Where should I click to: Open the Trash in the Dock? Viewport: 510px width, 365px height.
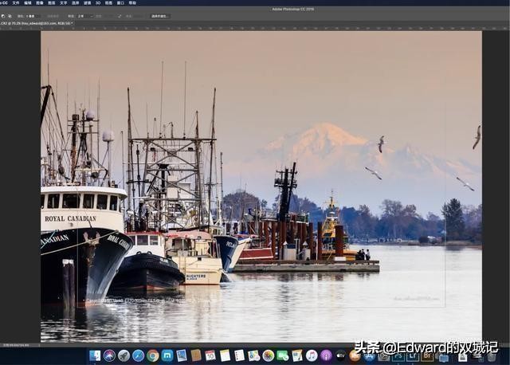pos(491,356)
